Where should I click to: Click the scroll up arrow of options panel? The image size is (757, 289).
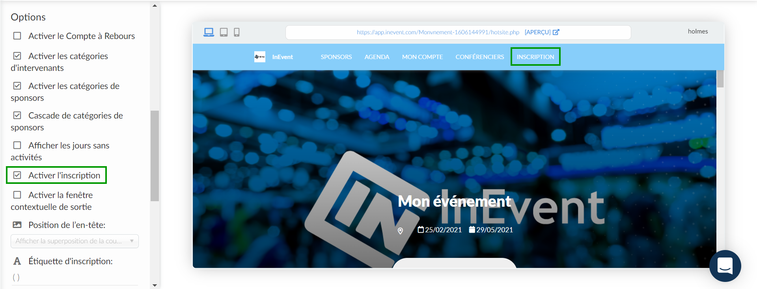coord(155,6)
